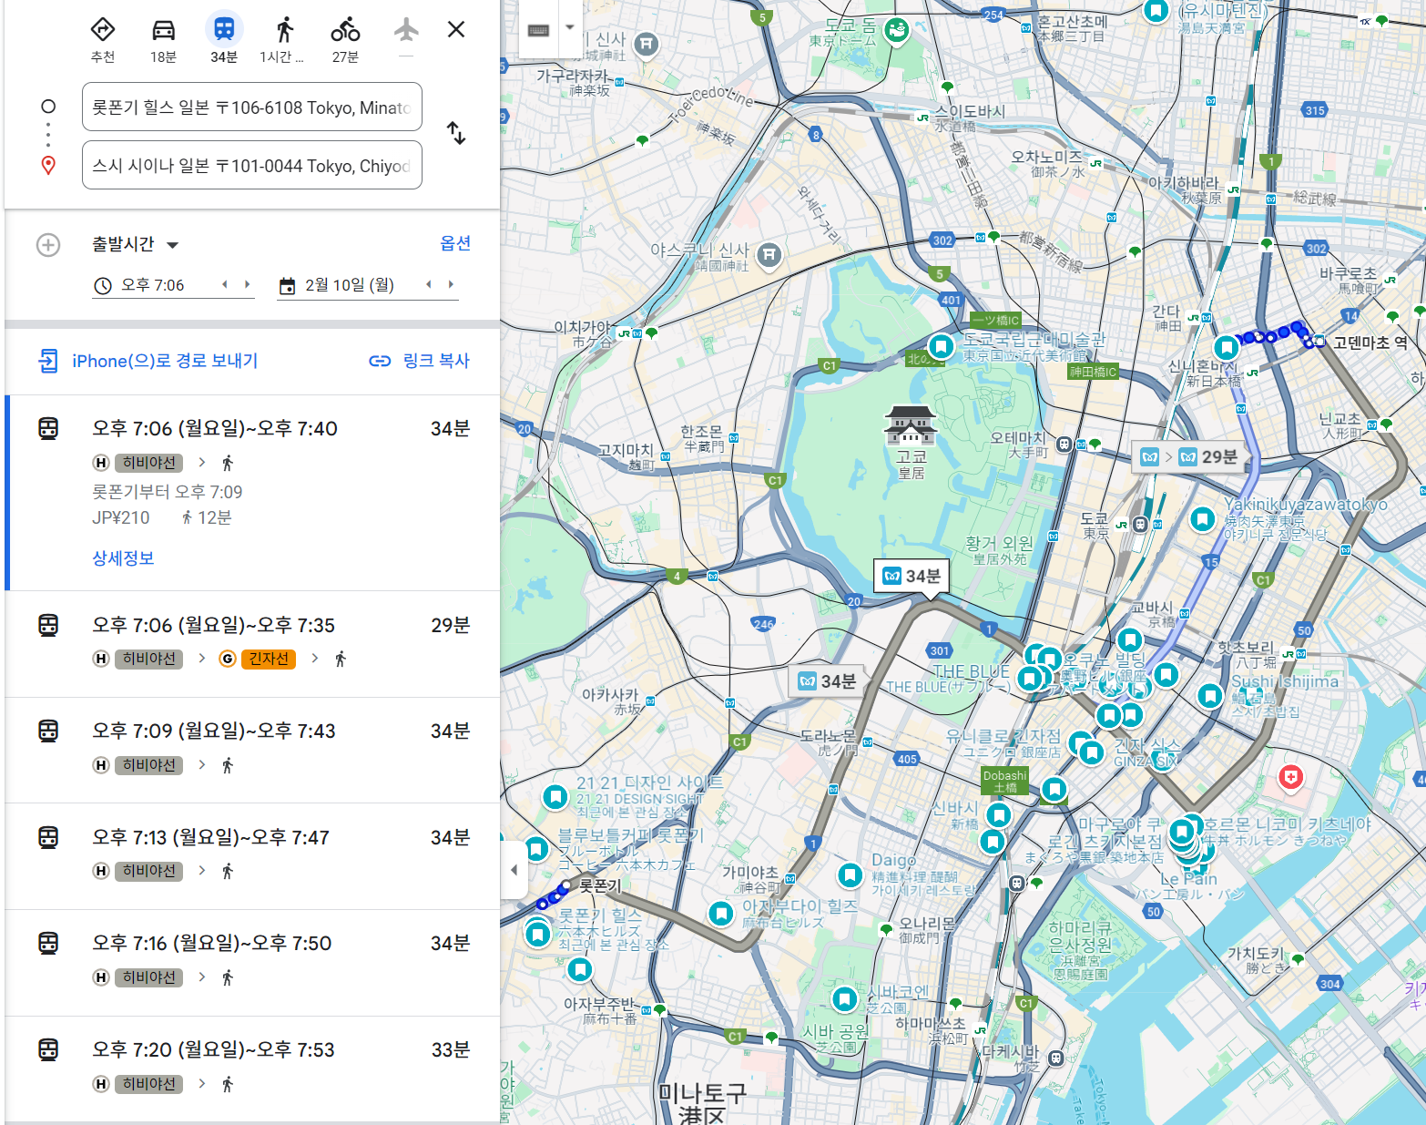Select route 오후 7:06~오후 7:40
Image resolution: width=1426 pixels, height=1125 pixels.
pyautogui.click(x=252, y=493)
